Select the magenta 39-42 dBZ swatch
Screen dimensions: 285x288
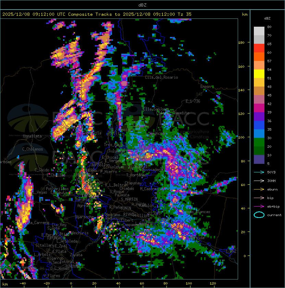click(259, 108)
